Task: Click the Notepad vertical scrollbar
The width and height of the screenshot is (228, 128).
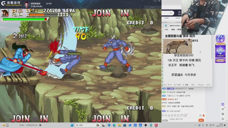Action: (212, 48)
